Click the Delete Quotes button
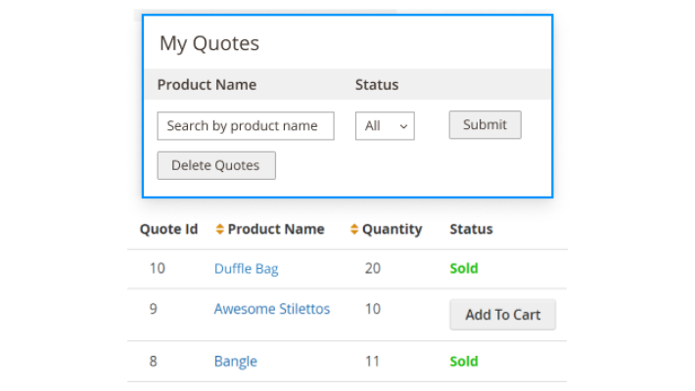The image size is (695, 391). pyautogui.click(x=216, y=165)
